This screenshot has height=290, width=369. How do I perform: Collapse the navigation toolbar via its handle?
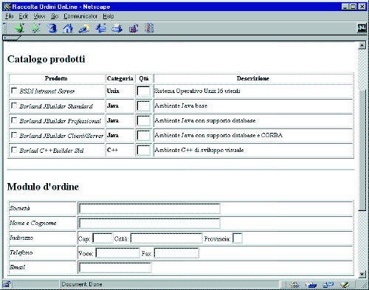(x=4, y=28)
